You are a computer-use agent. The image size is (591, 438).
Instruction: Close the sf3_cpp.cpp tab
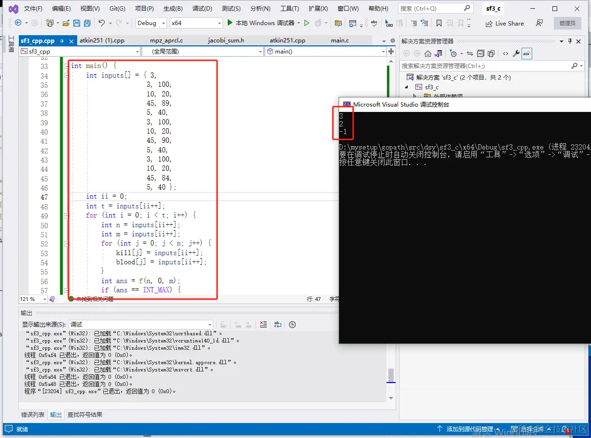(x=70, y=41)
